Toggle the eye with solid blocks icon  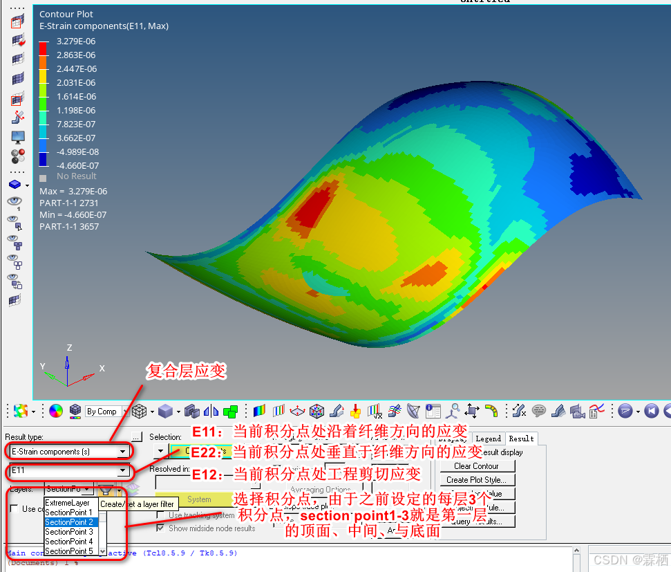[15, 242]
